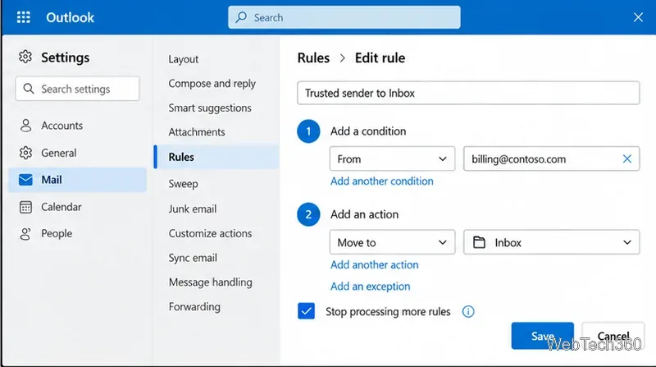Select the Mail settings category
This screenshot has height=367, width=656.
pyautogui.click(x=77, y=180)
